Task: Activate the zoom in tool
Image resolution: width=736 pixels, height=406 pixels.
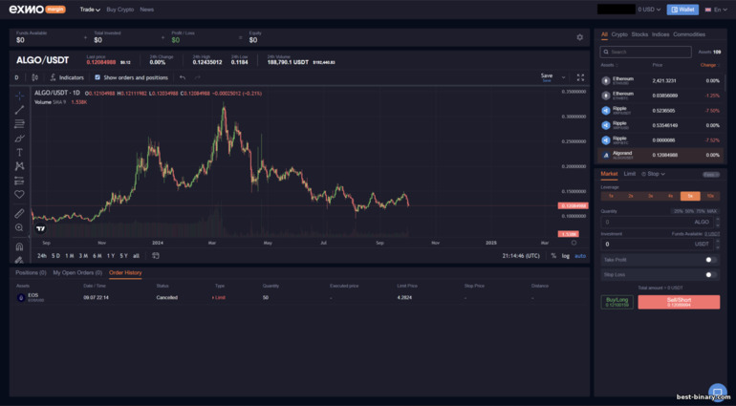Action: [19, 227]
